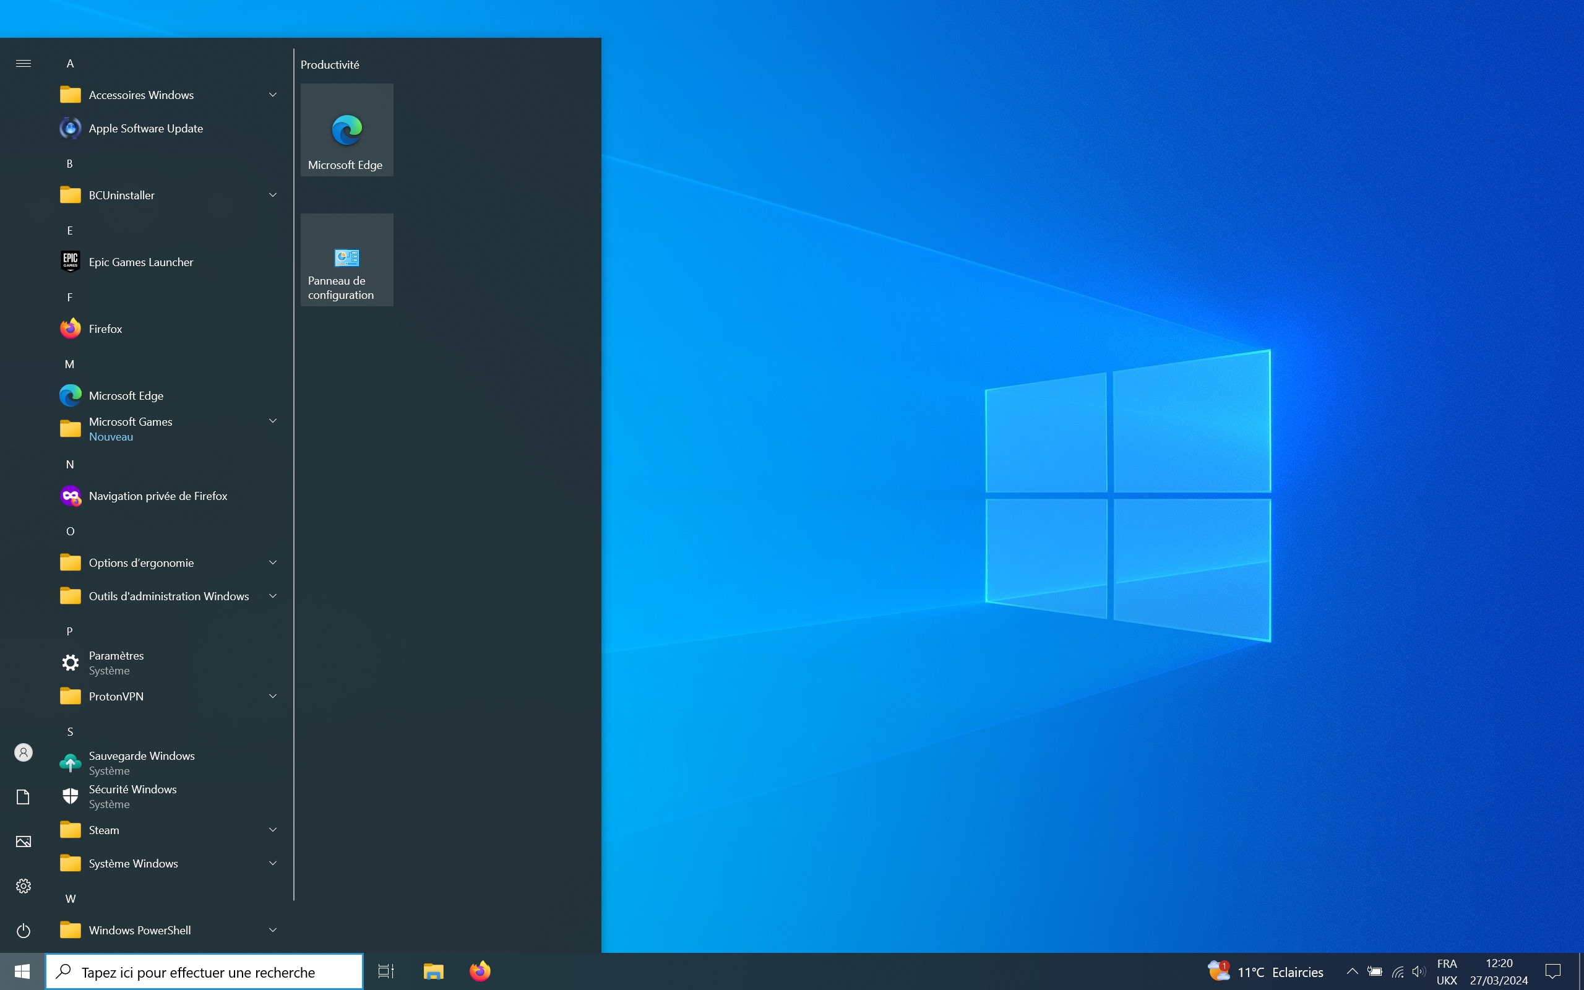Screen dimensions: 1584x990
Task: Open Sécurité Windows shield app
Action: tap(133, 796)
